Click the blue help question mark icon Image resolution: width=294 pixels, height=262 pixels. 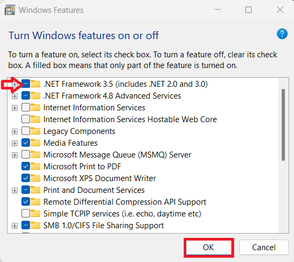point(282,34)
